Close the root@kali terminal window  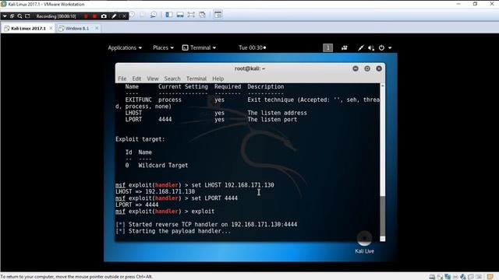(x=379, y=68)
